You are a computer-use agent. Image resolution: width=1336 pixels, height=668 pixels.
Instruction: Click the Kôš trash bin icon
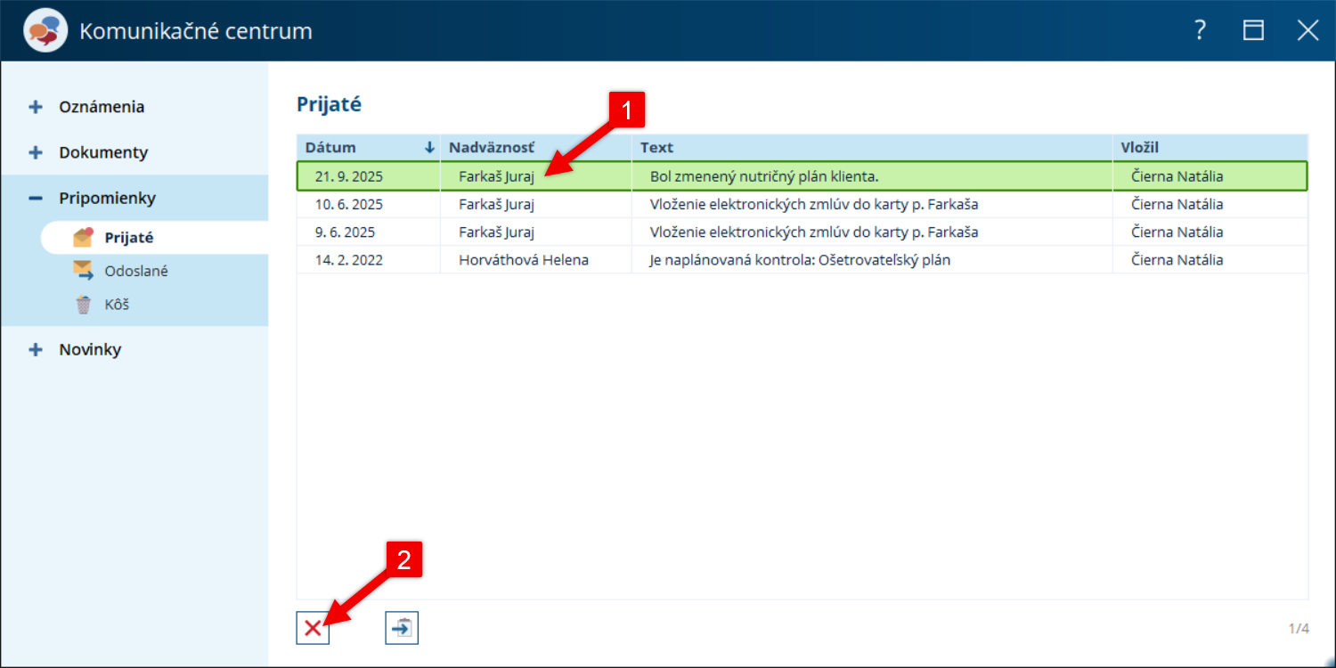click(x=83, y=305)
